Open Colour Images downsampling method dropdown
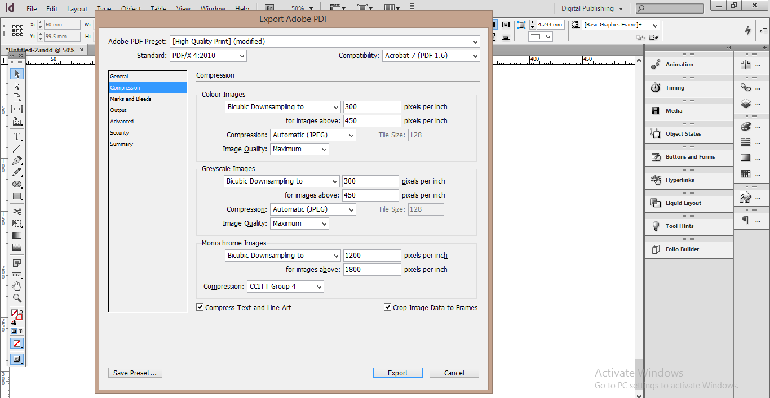The image size is (770, 398). coord(282,107)
